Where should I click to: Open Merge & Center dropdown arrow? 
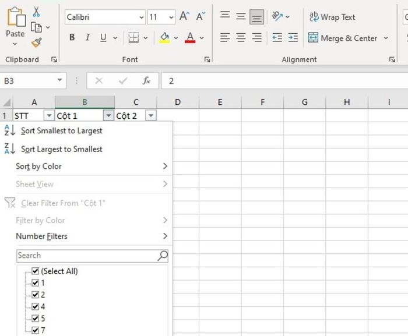(386, 38)
